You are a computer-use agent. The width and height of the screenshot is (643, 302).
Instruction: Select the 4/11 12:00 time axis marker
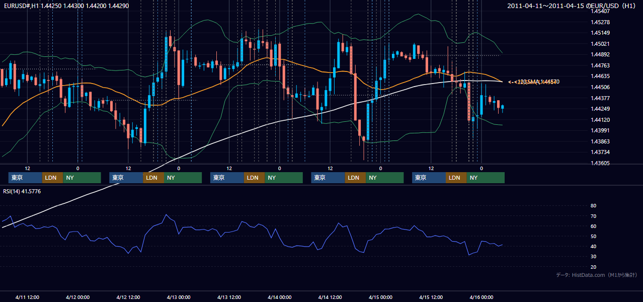coord(27,297)
